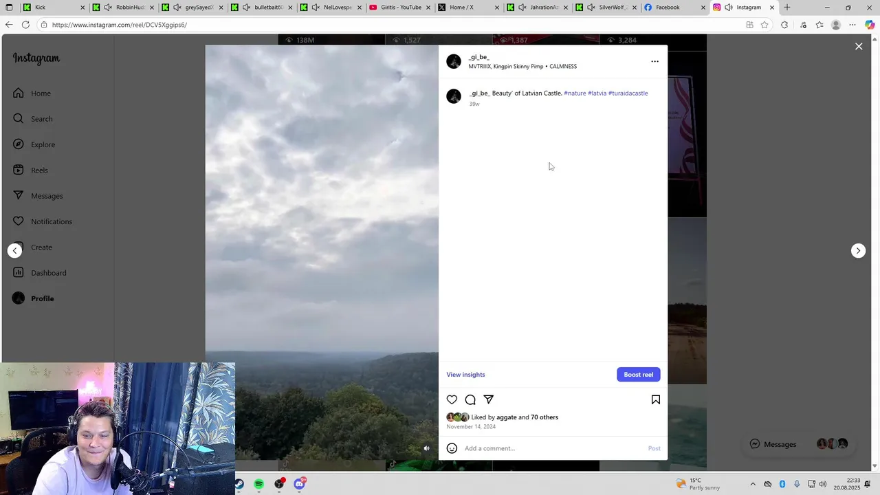
Task: Click the Boost reel button
Action: point(639,375)
